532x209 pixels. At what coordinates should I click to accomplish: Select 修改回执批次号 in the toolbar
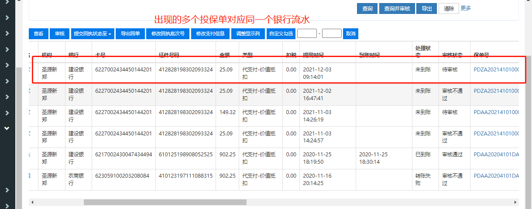tap(168, 34)
